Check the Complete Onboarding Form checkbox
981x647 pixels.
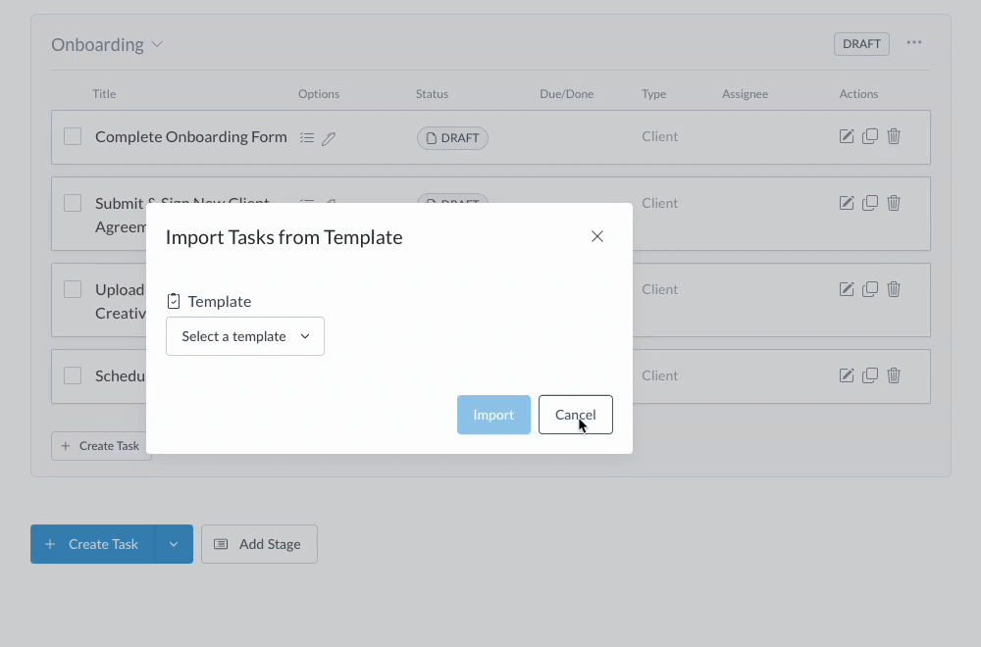click(x=73, y=136)
